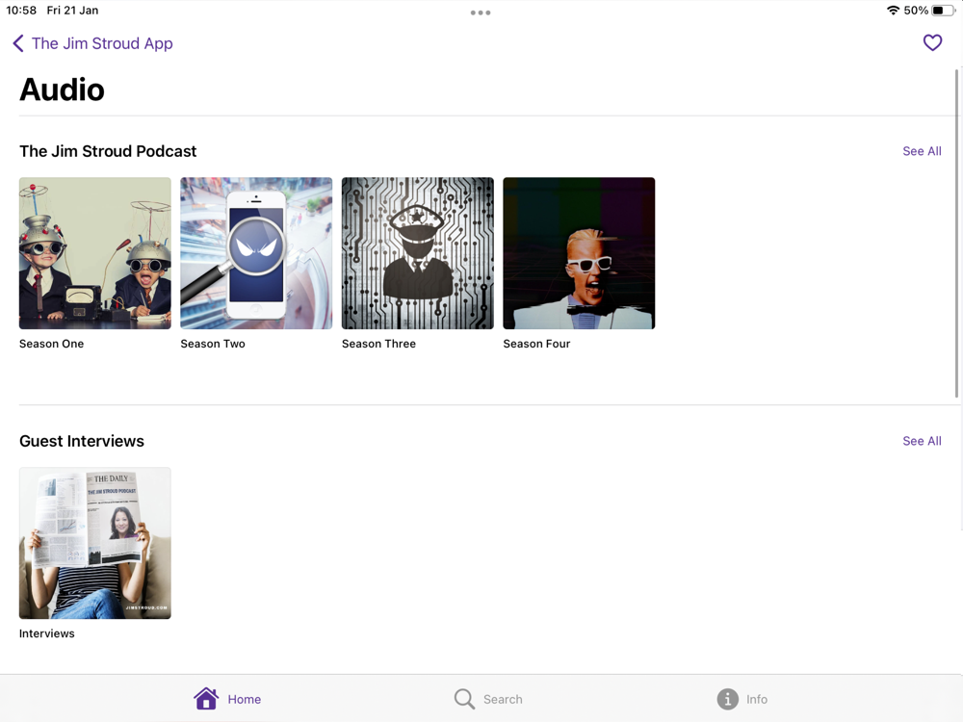Viewport: 963px width, 722px height.
Task: Tap the Guest Interviews section heading
Action: [x=82, y=441]
